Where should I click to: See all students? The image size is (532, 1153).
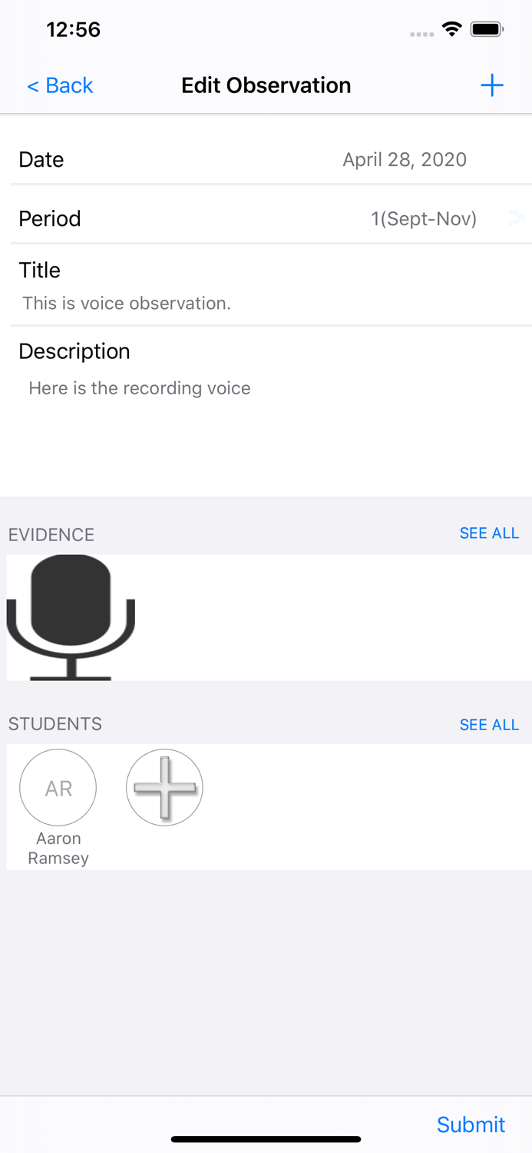(x=489, y=725)
